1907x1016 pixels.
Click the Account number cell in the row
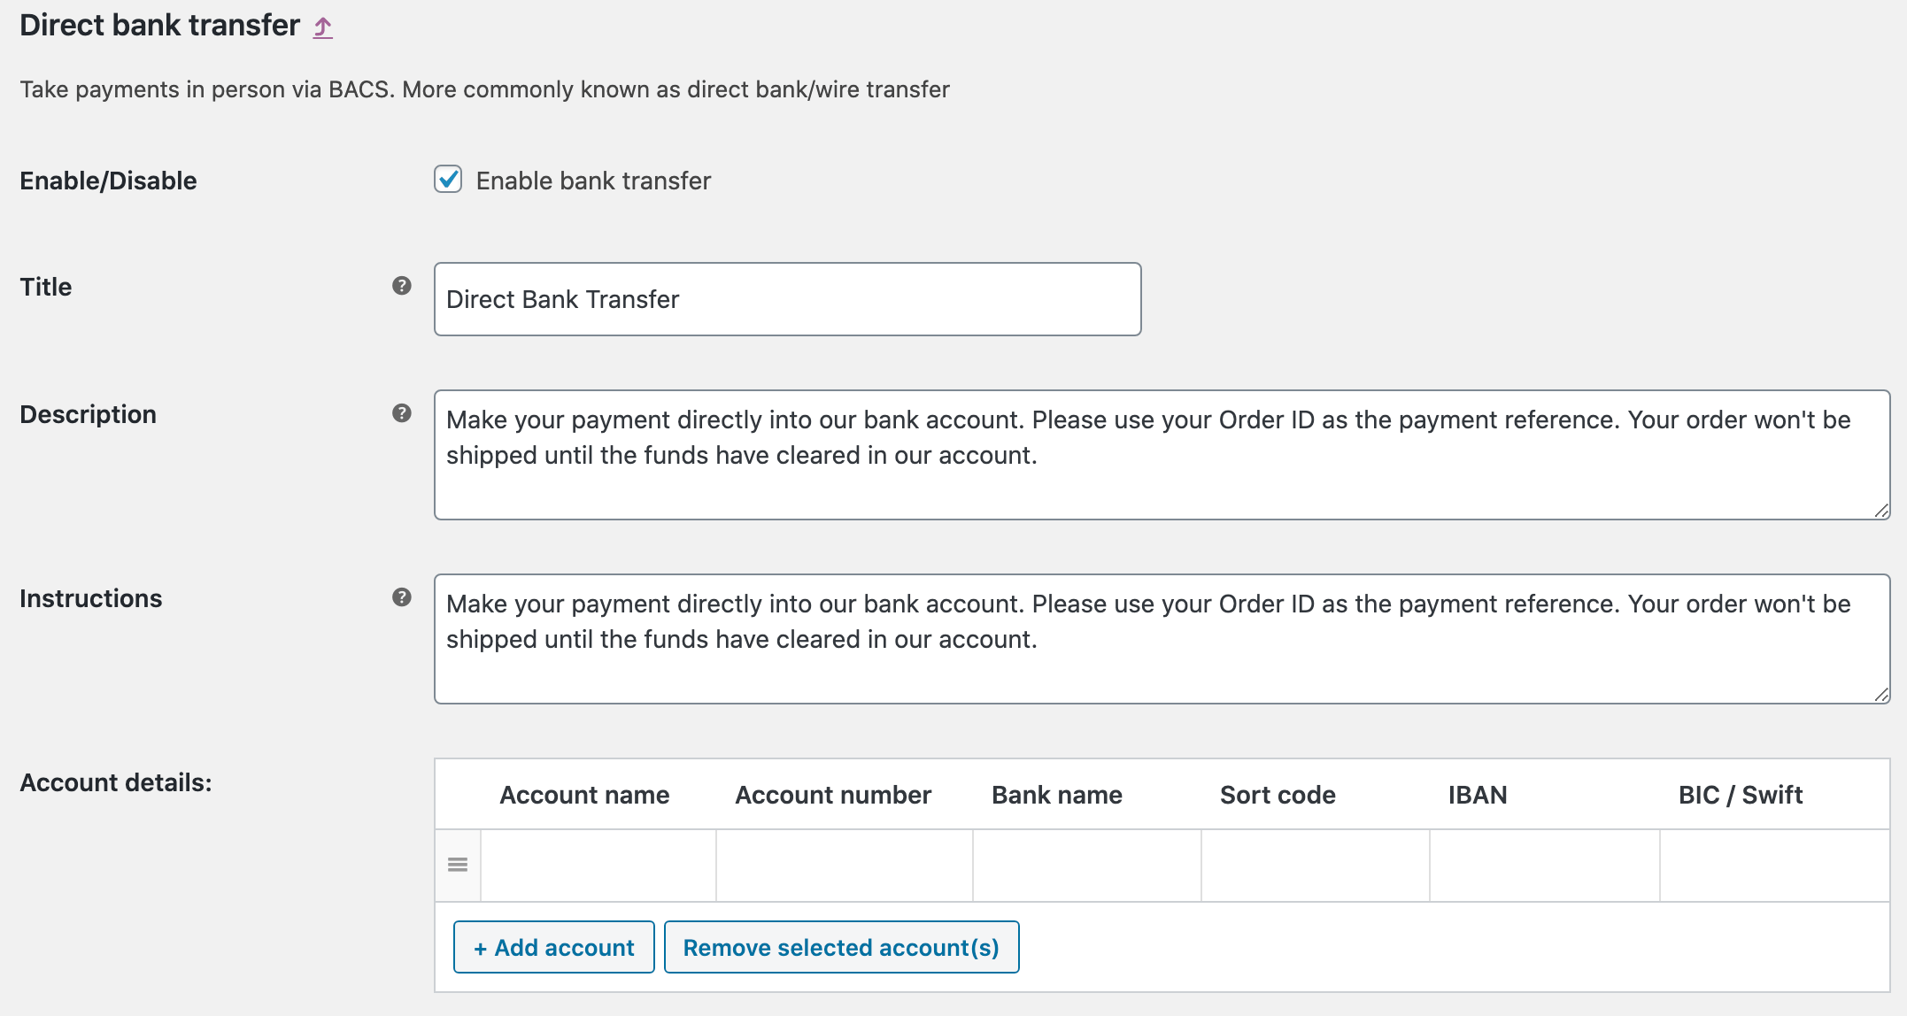point(845,866)
